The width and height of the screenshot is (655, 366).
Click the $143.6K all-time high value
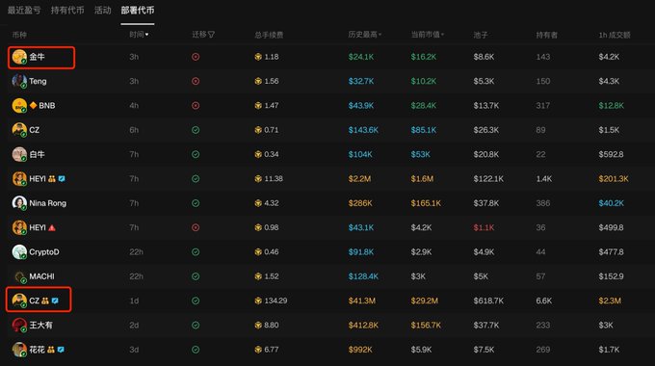coord(363,130)
